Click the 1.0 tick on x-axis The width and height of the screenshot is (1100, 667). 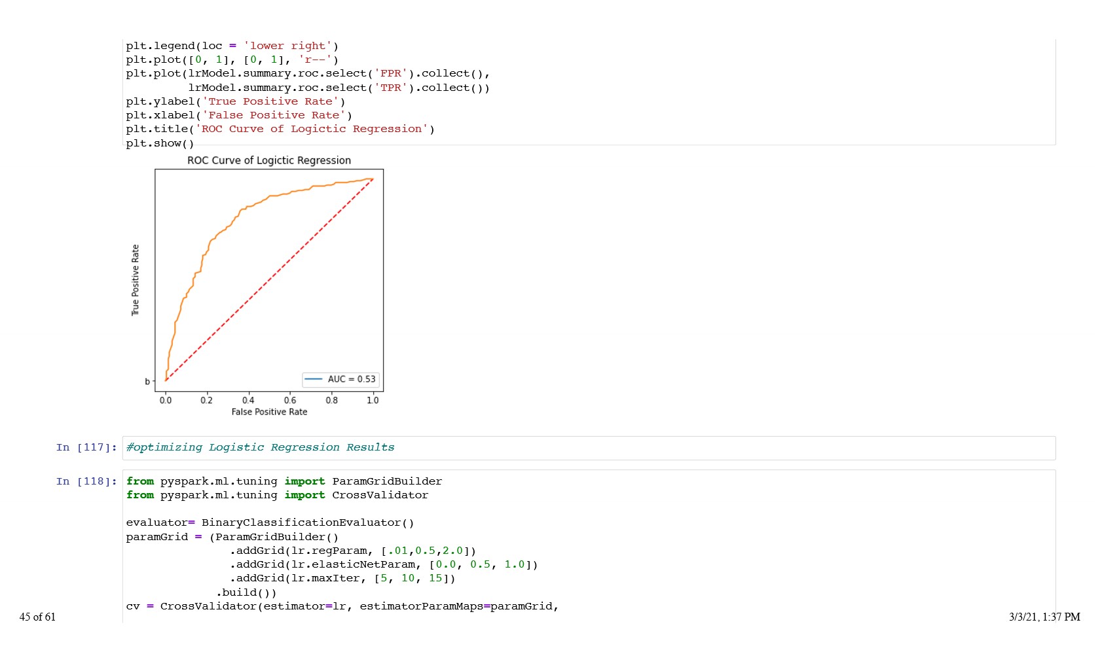click(x=373, y=400)
